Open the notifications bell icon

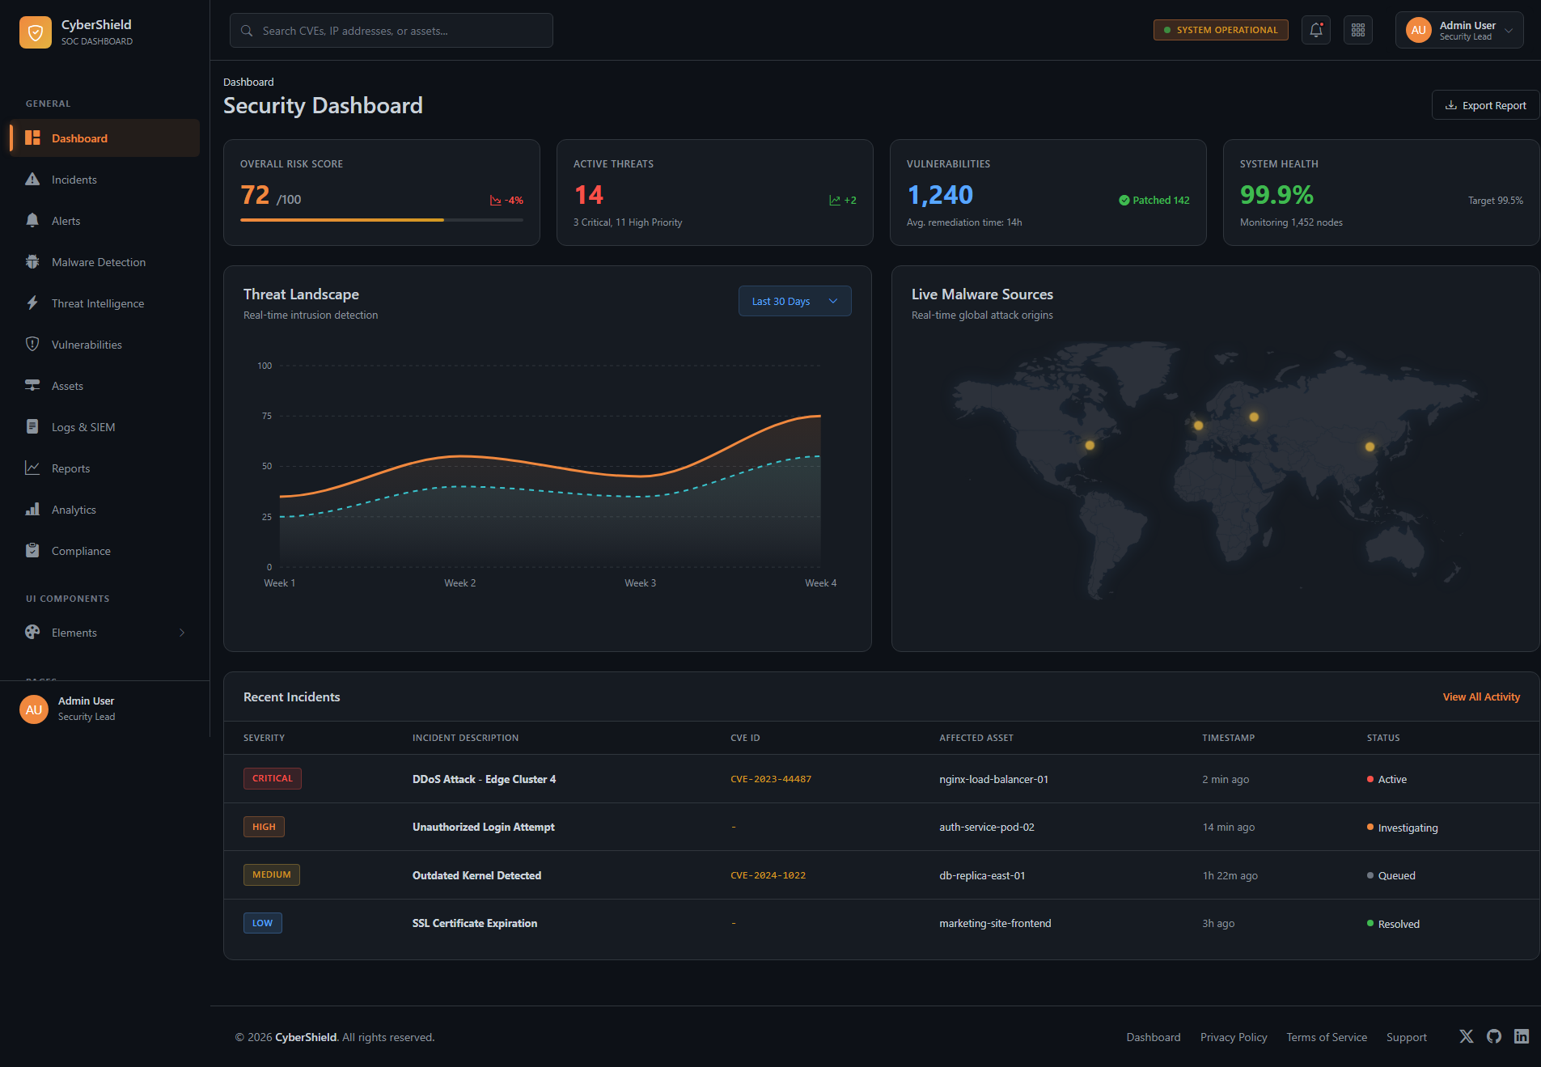[x=1315, y=30]
